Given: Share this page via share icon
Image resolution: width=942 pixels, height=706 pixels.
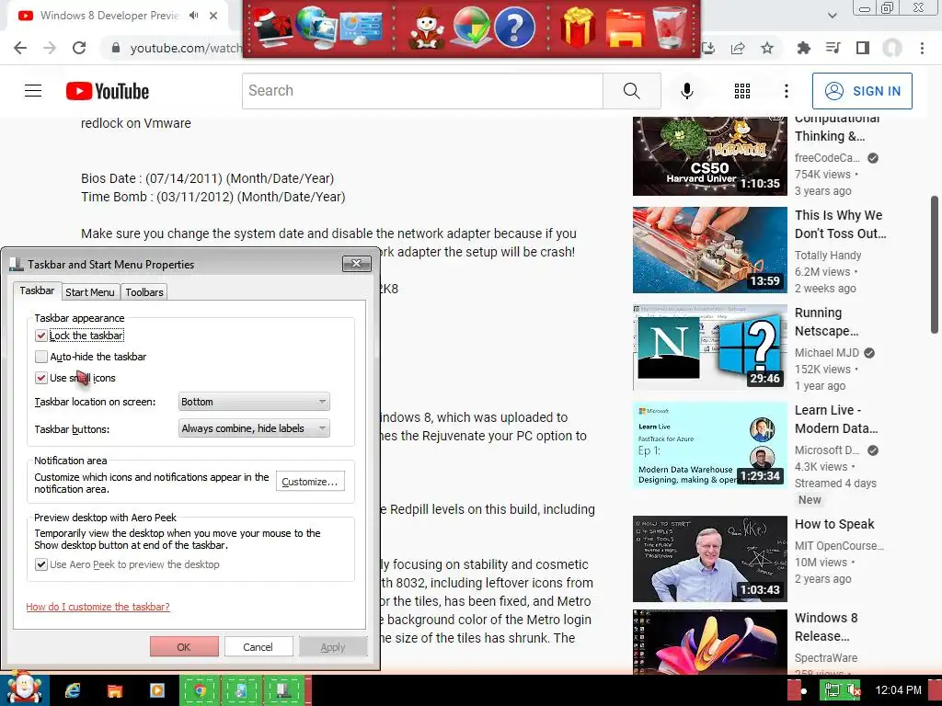Looking at the screenshot, I should click(x=738, y=48).
